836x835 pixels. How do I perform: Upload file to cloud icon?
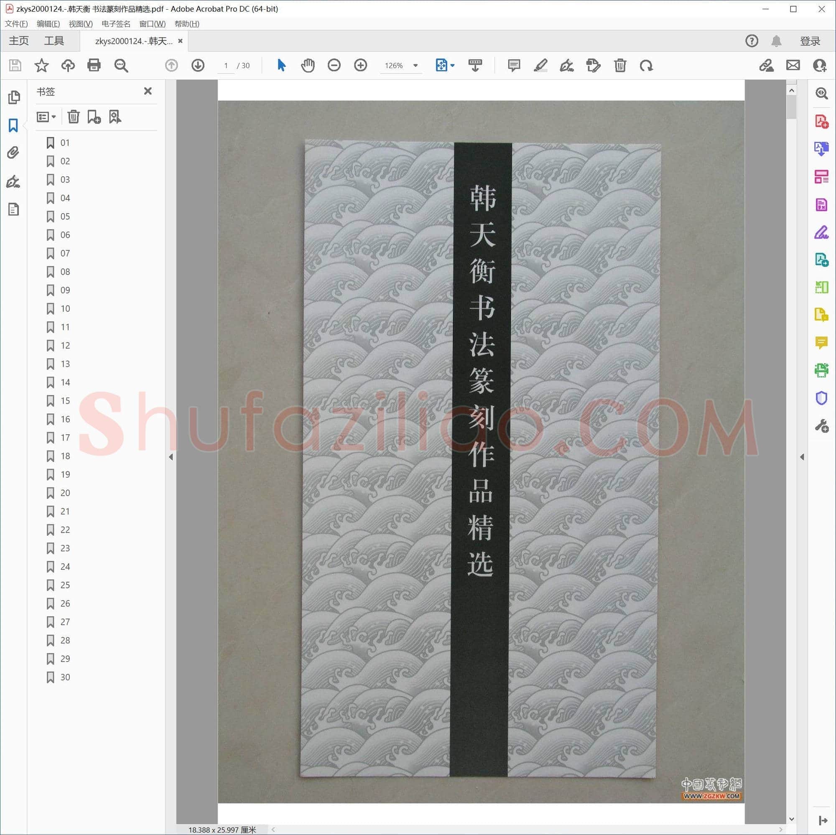(68, 66)
